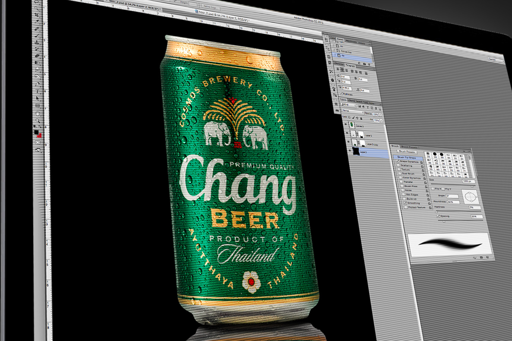512x341 pixels.
Task: Select the Healing Brush tool
Action: coord(37,29)
